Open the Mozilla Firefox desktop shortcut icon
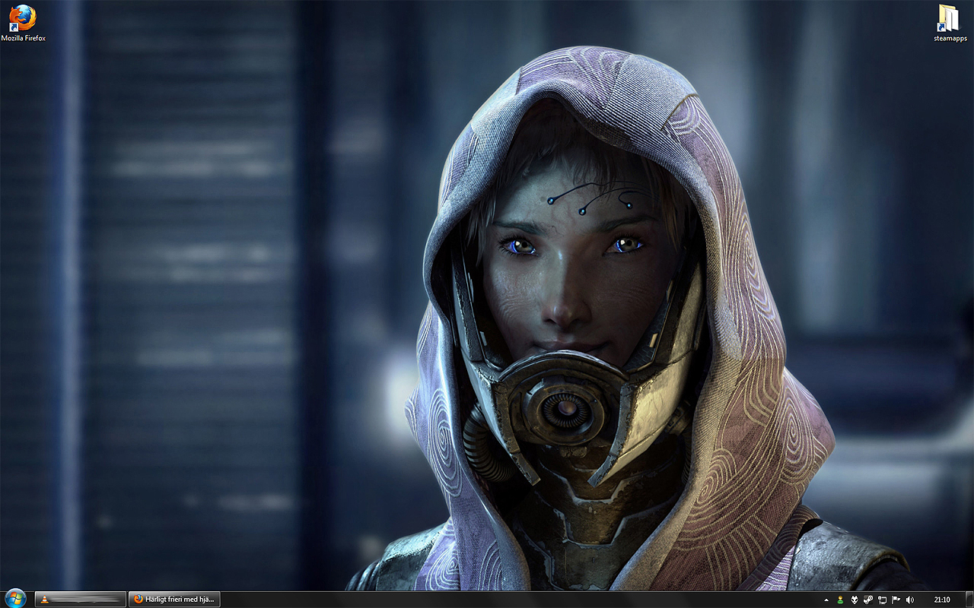 point(23,17)
